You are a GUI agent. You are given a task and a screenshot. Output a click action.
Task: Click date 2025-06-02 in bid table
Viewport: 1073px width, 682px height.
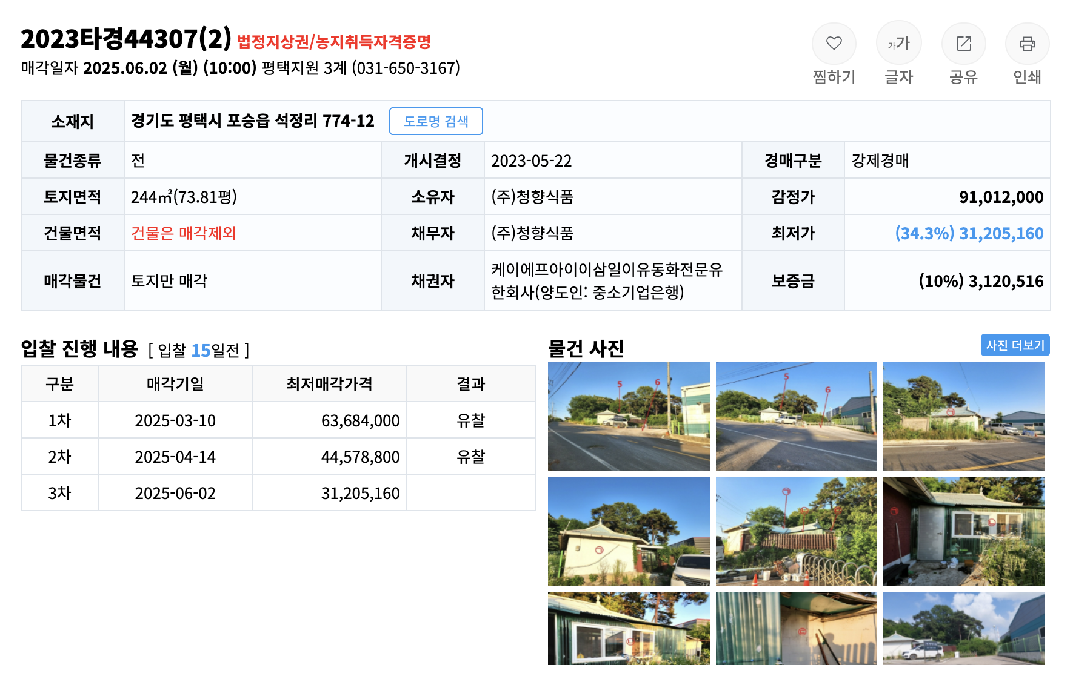[175, 493]
